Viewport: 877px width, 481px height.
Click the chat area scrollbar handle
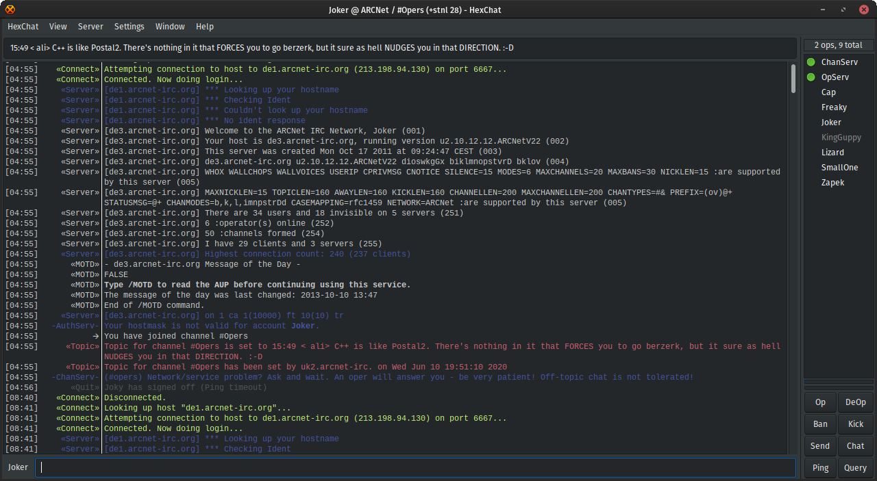click(793, 78)
